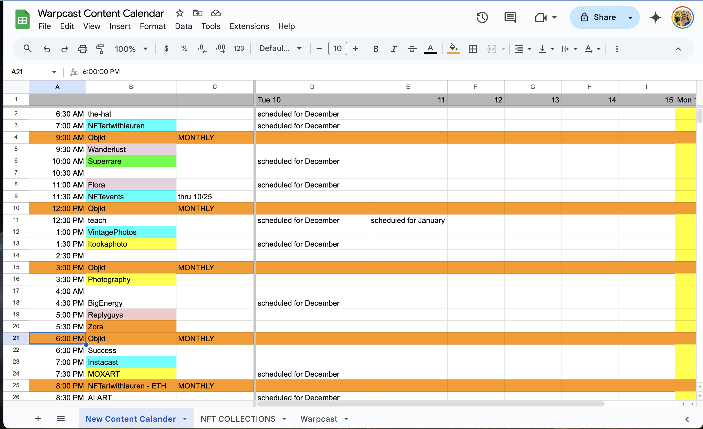The height and width of the screenshot is (429, 703).
Task: Open the File menu
Action: 45,26
